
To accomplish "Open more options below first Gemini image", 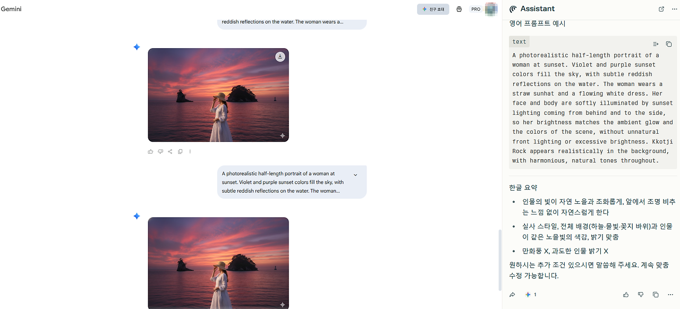I will (x=190, y=151).
